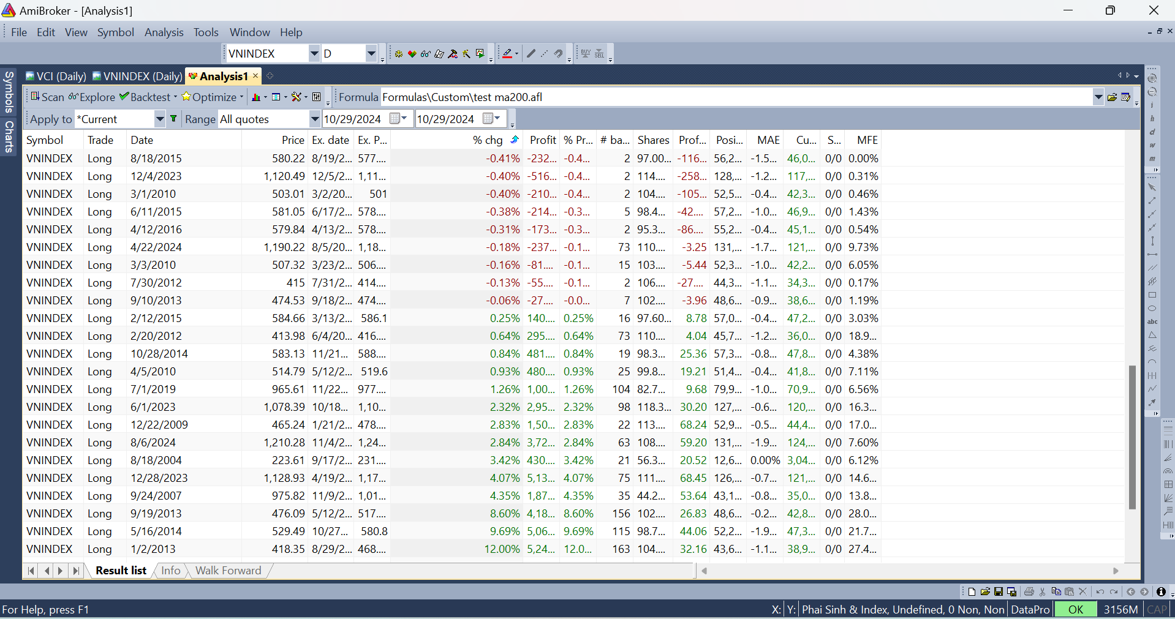Click the print icon in bottom toolbar
1175x619 pixels.
pos(1029,591)
